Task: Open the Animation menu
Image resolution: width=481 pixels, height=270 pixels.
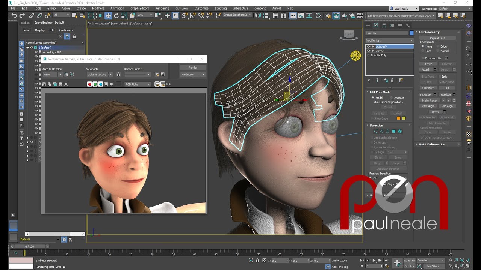Action: pos(117,8)
